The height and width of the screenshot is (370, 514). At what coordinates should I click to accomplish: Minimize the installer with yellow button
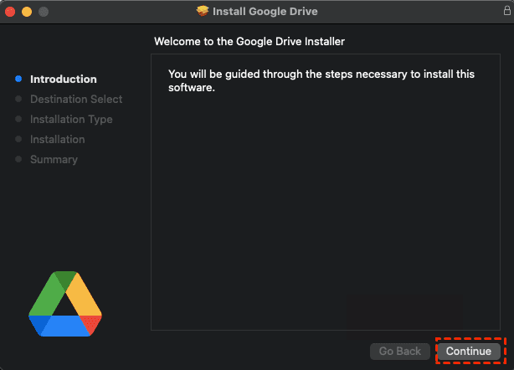point(27,12)
